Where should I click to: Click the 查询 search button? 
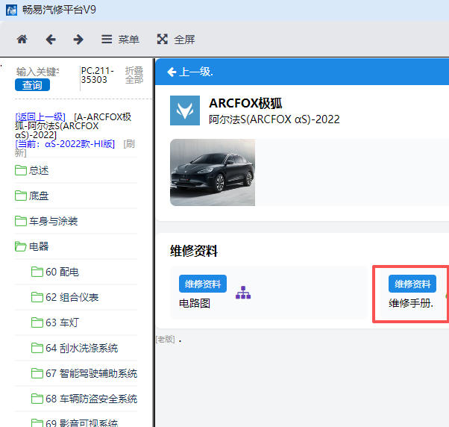[x=32, y=85]
